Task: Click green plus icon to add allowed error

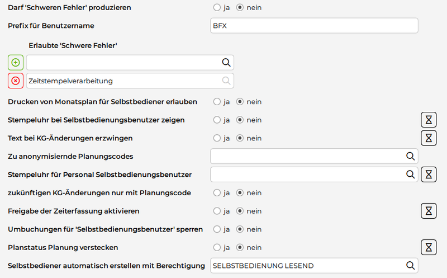Action: [x=16, y=62]
